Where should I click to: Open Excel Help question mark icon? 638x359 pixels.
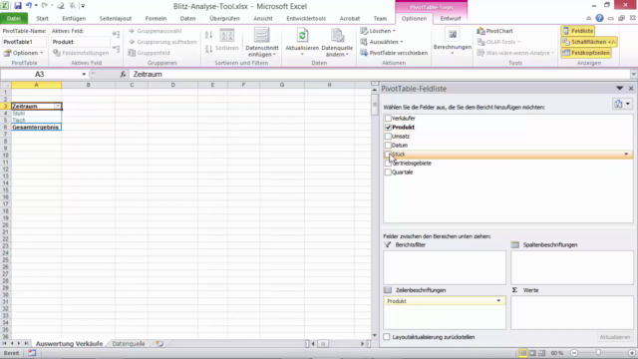tap(599, 18)
